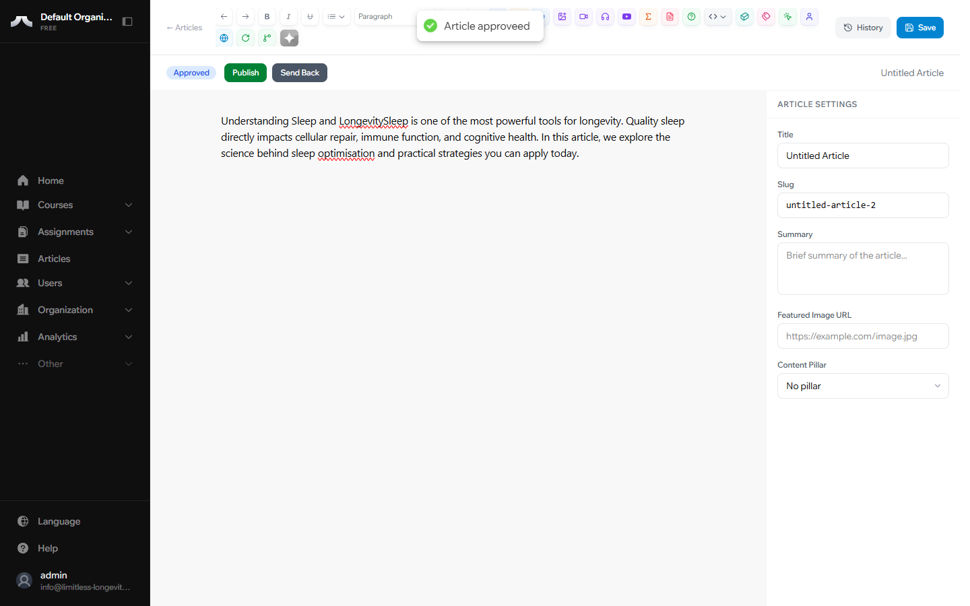Click the globe icon in the toolbar
Viewport: 970px width, 606px height.
pos(224,38)
